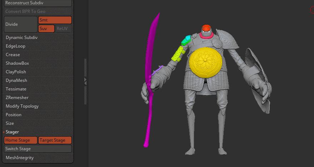Click the ReUV button
Screen dimensions: 314x167
coord(64,29)
